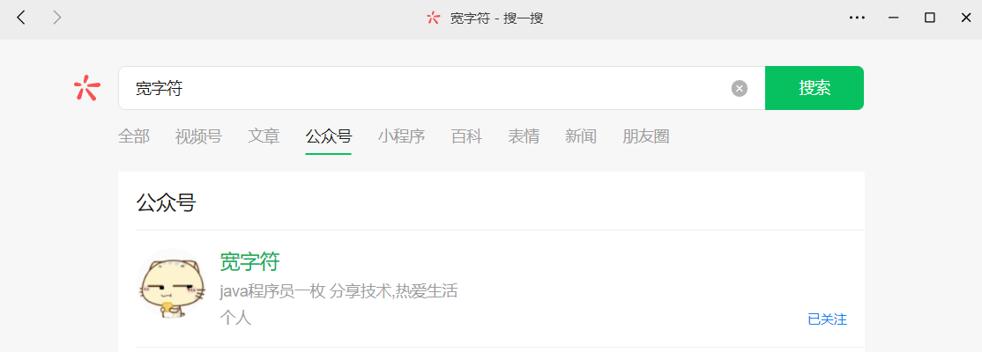Open the green 宽字符 account title link
The image size is (982, 352).
[x=249, y=262]
